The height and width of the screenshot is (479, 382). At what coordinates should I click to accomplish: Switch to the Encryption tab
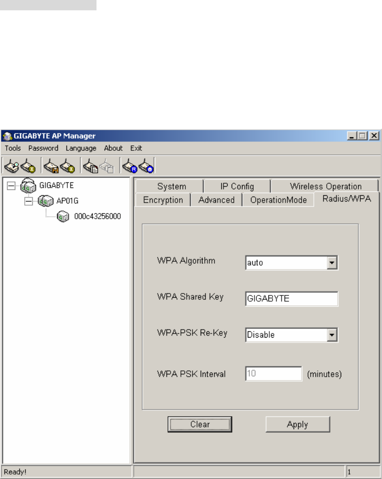click(x=163, y=200)
